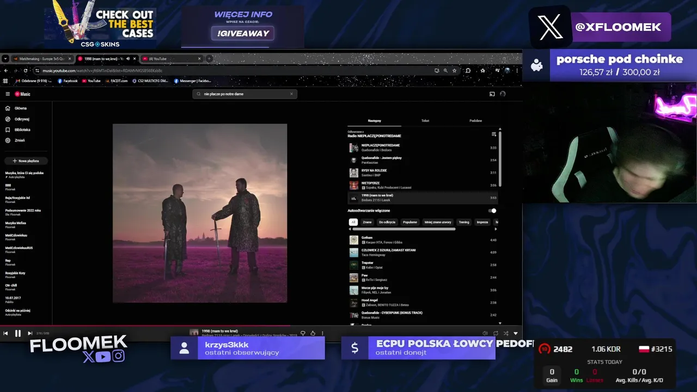
Task: Open more options for the playing track
Action: tap(322, 333)
